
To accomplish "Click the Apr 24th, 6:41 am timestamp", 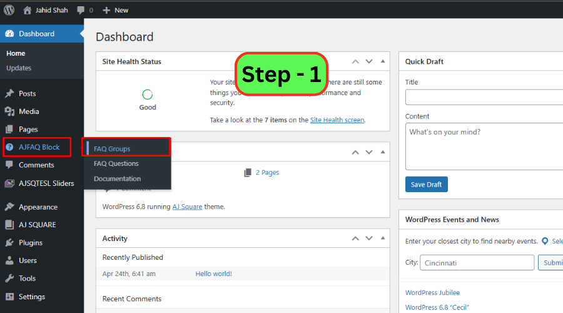I will [x=129, y=274].
